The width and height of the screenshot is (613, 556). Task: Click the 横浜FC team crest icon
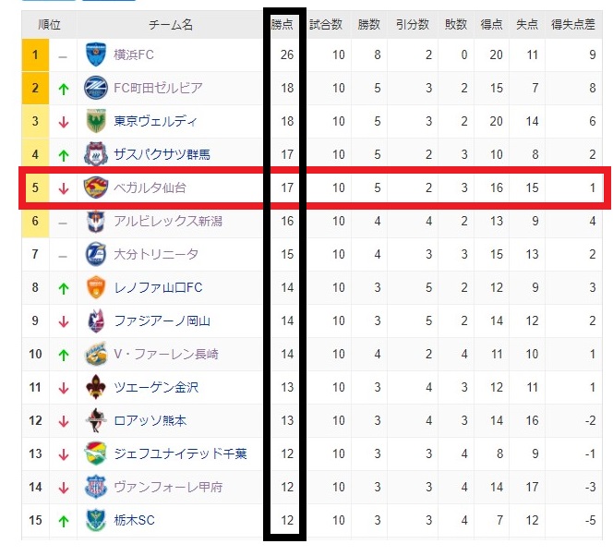tap(96, 55)
